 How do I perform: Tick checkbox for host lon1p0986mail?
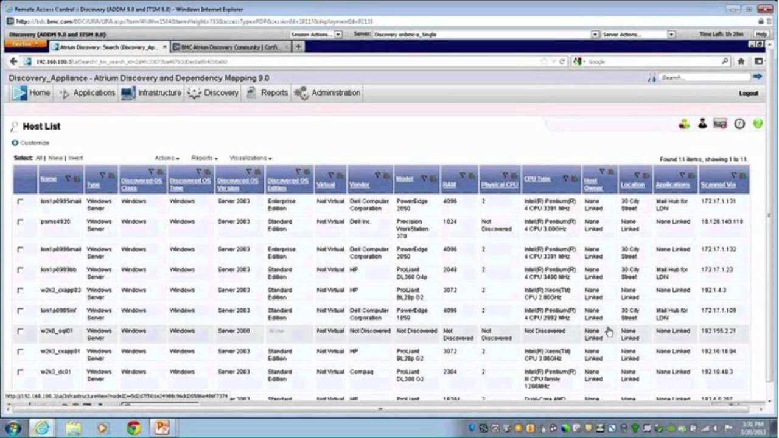coord(20,249)
